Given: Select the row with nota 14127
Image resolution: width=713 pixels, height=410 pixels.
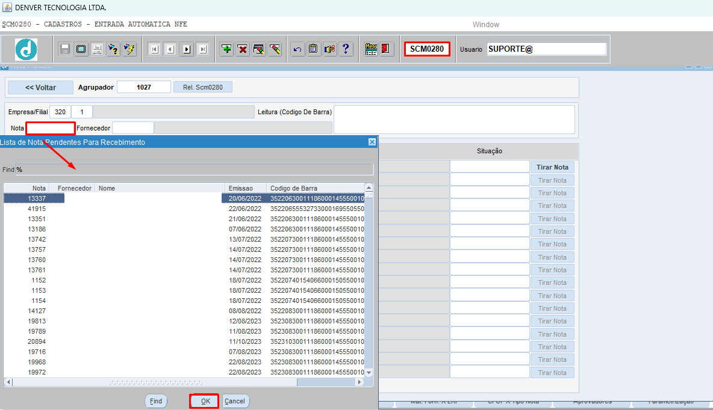Looking at the screenshot, I should pos(184,311).
